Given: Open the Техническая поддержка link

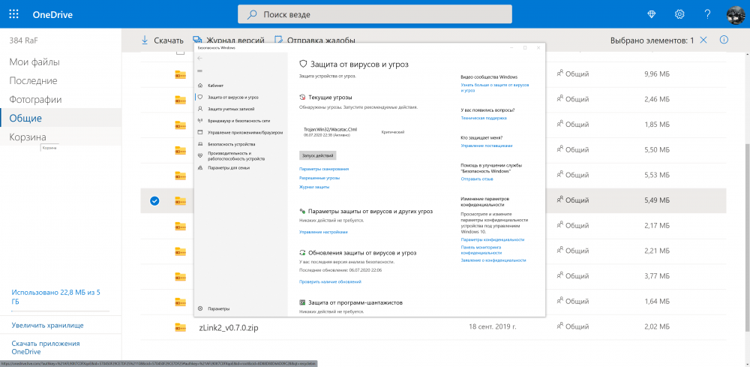Looking at the screenshot, I should 484,118.
